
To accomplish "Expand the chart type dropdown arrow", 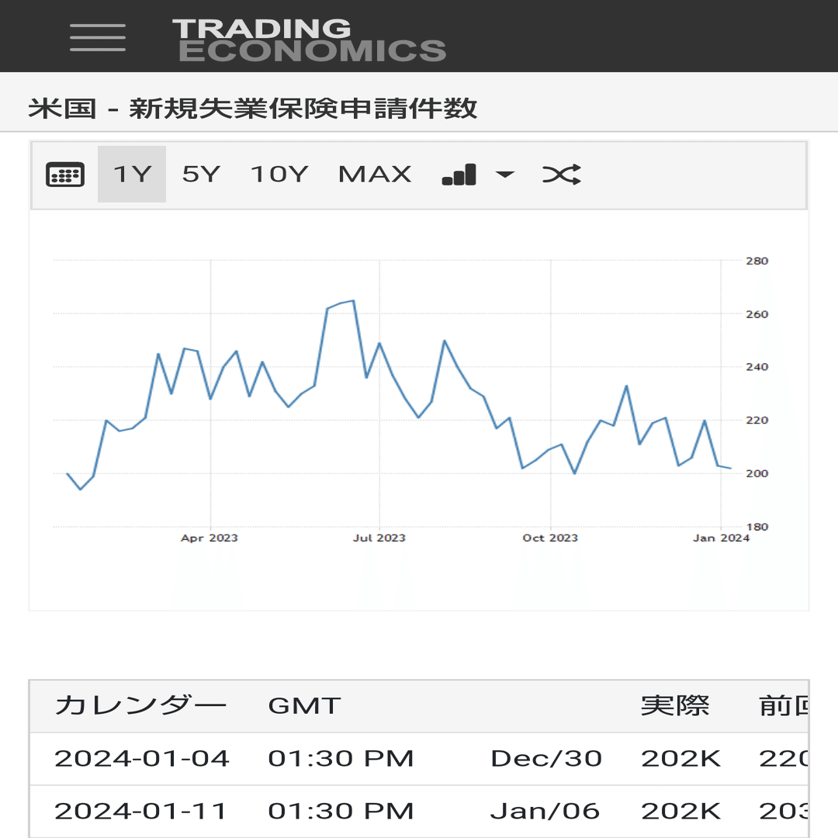I will [x=505, y=175].
